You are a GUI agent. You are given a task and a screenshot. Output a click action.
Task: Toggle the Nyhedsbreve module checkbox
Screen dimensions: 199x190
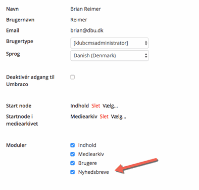pos(73,172)
